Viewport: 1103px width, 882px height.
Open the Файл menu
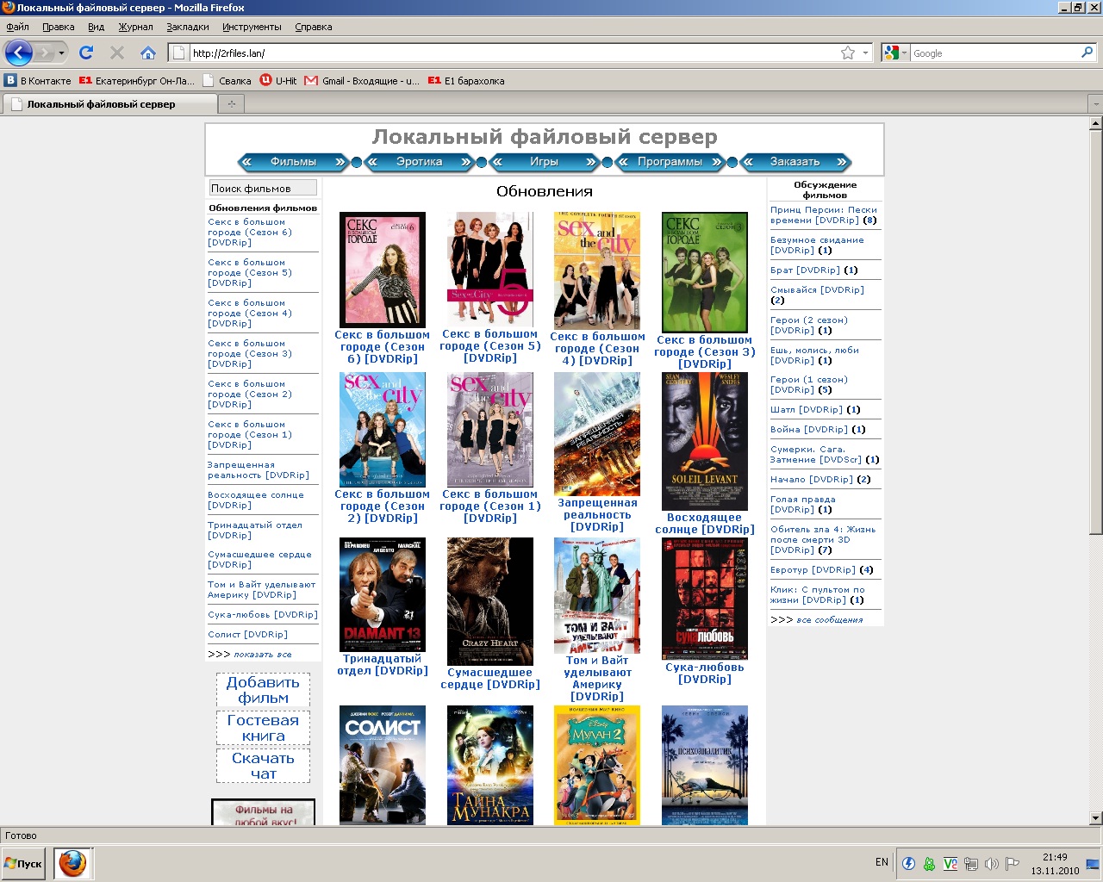click(x=17, y=27)
